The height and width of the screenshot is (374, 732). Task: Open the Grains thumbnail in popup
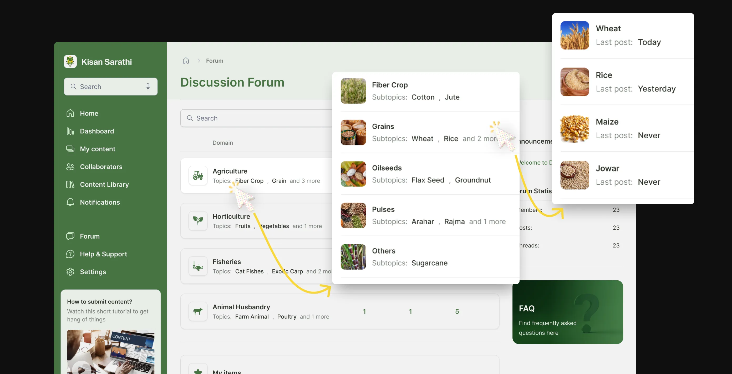click(x=353, y=133)
